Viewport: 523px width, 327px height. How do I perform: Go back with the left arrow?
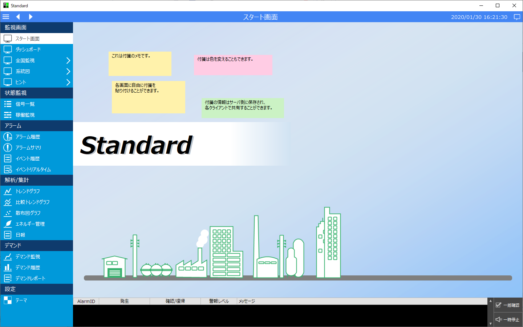tap(18, 17)
